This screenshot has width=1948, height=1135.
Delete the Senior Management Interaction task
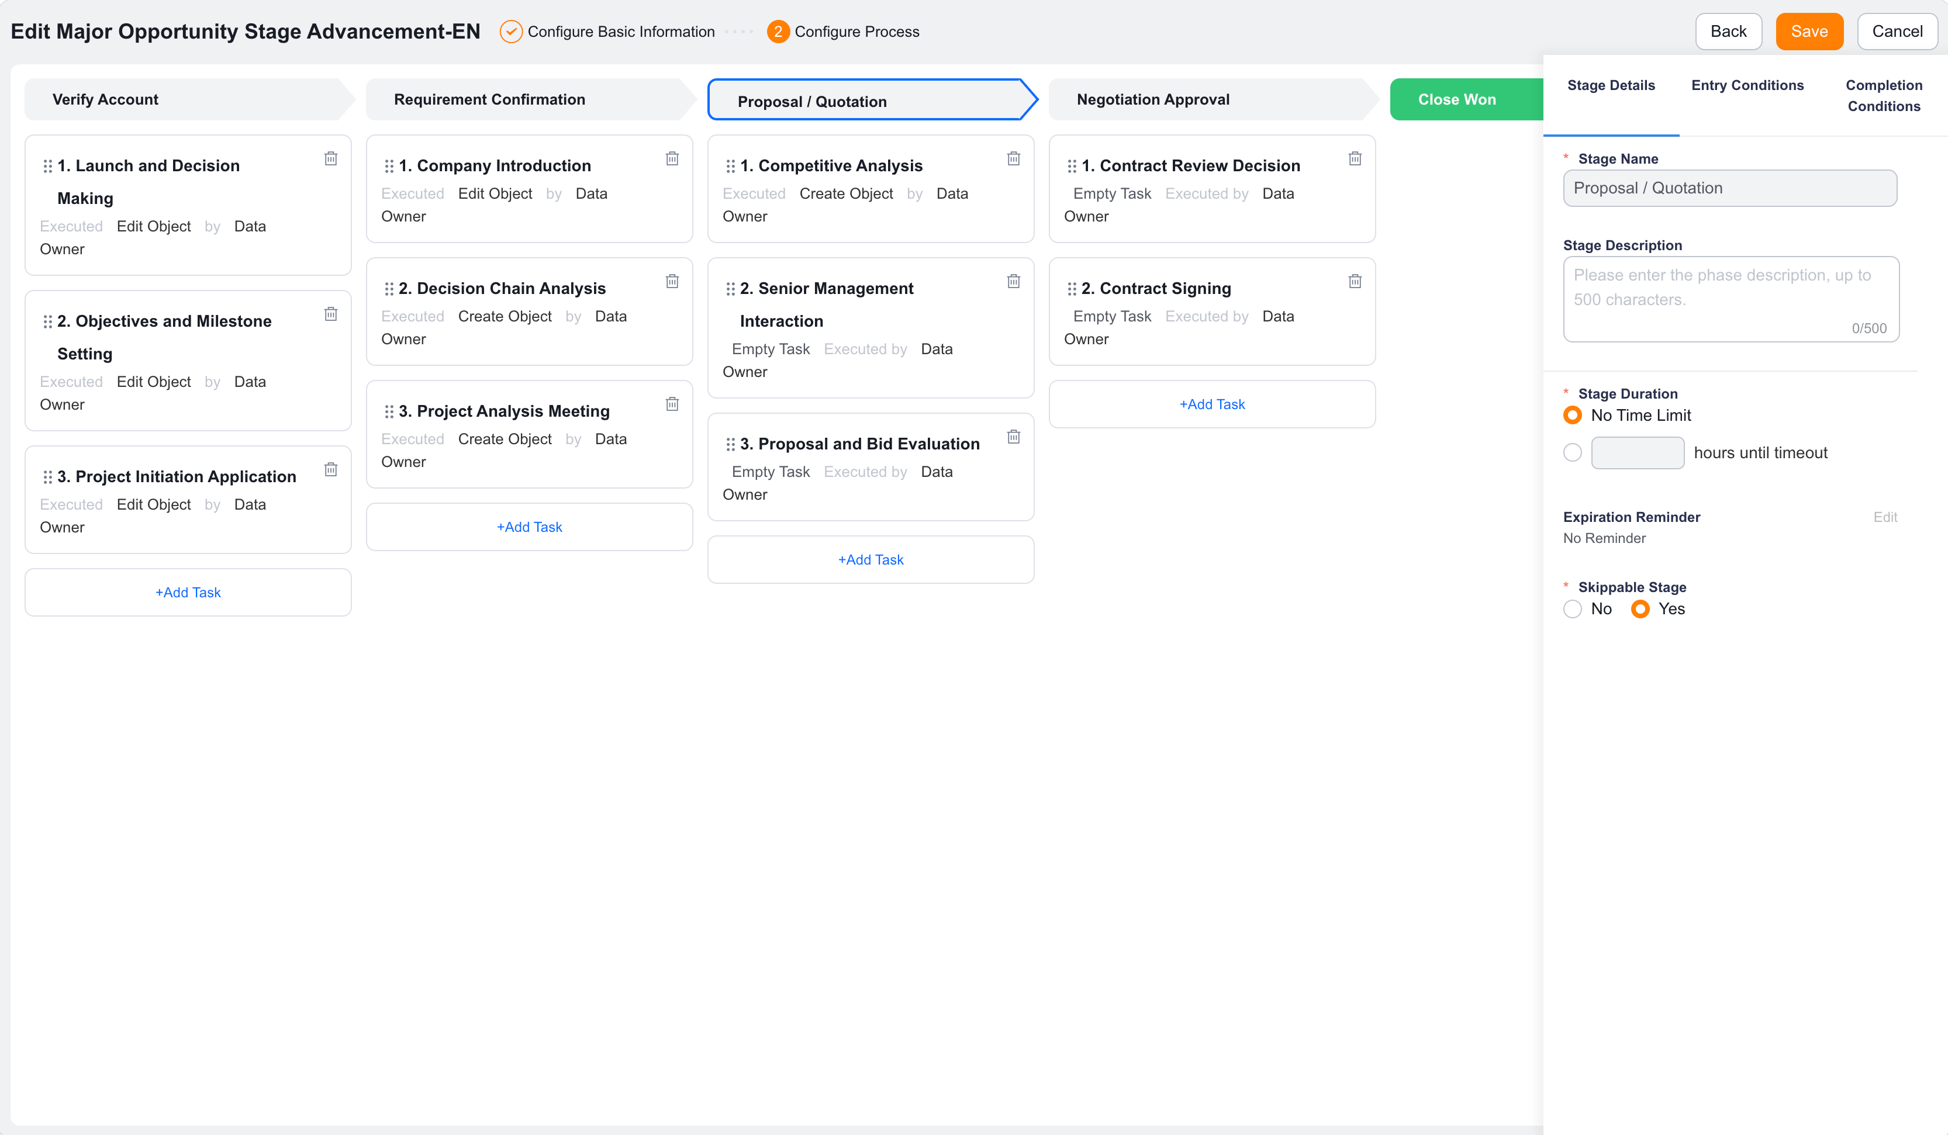click(1014, 281)
